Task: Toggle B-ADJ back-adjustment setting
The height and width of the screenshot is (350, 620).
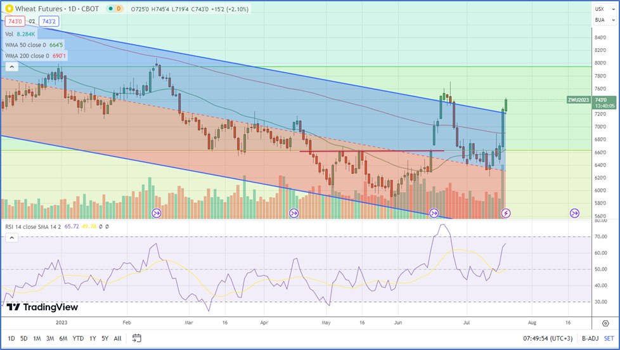Action: 590,339
